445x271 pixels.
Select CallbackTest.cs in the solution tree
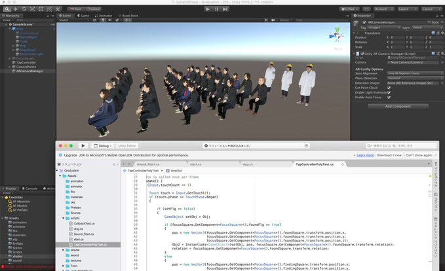pyautogui.click(x=83, y=223)
